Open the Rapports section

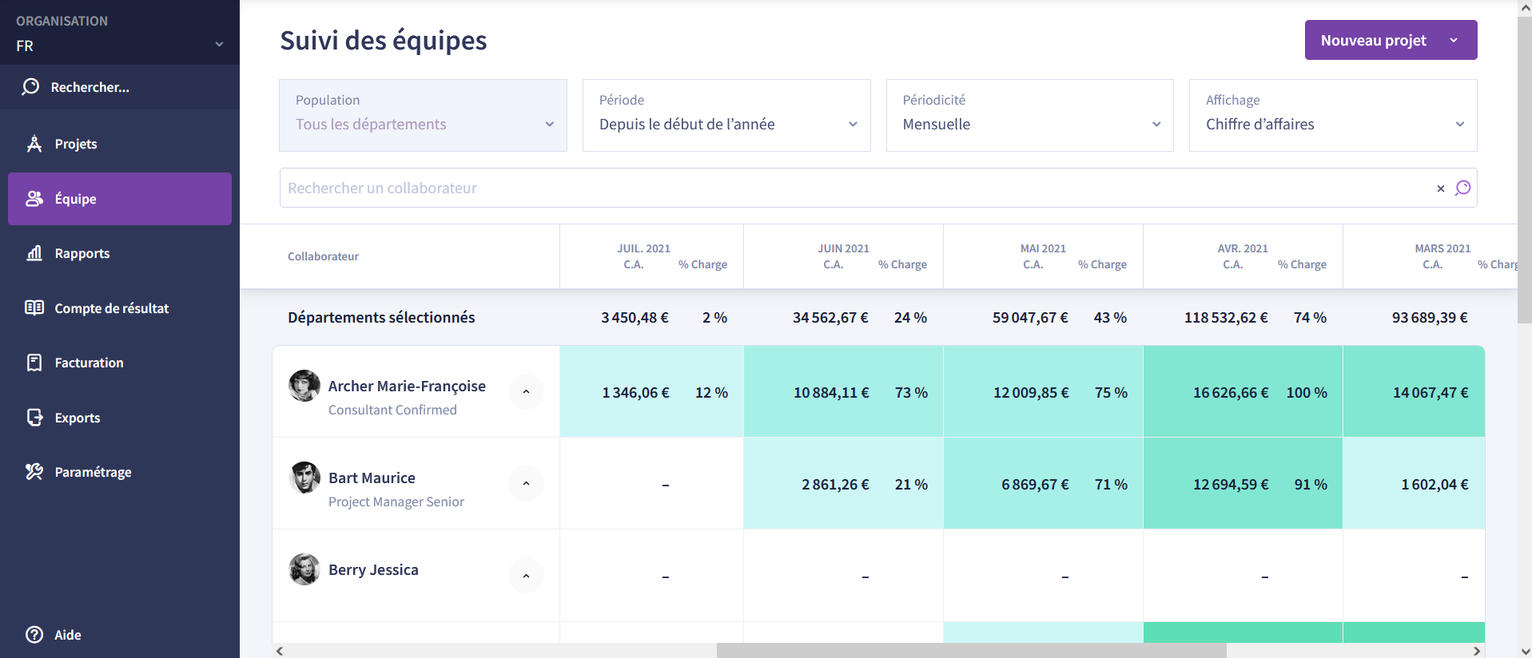coord(120,253)
